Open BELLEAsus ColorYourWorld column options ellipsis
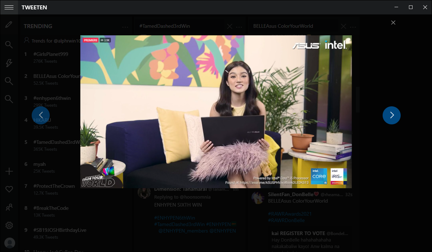 coord(353,27)
